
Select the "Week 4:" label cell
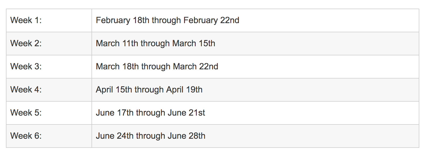[26, 90]
